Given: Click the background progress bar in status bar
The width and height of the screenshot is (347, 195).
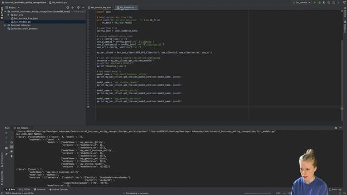Looking at the screenshot, I should coord(258,193).
